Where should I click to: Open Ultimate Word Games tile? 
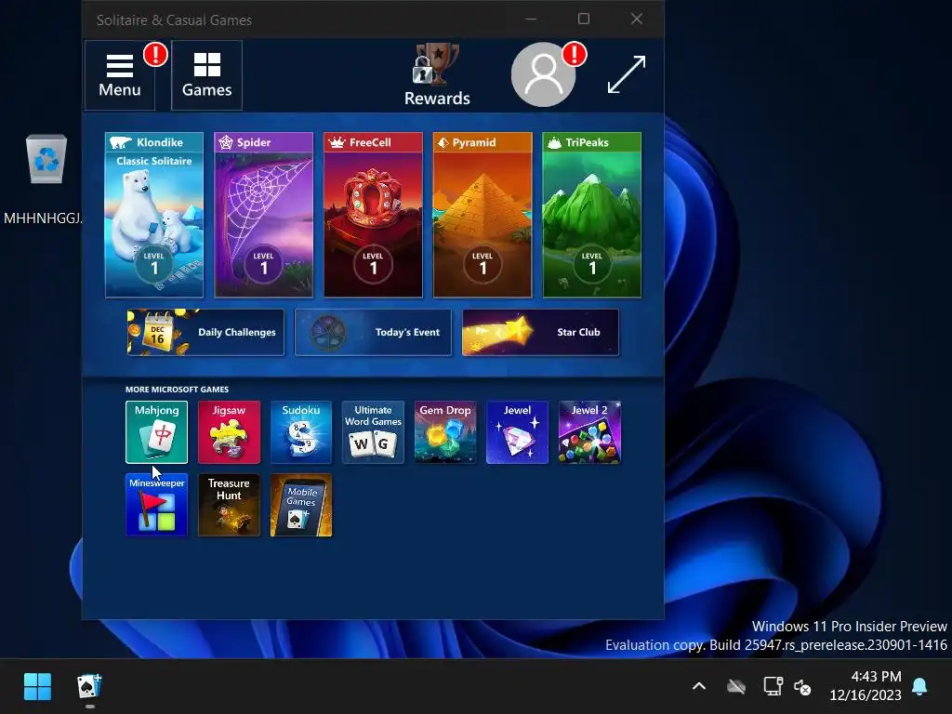click(x=373, y=432)
